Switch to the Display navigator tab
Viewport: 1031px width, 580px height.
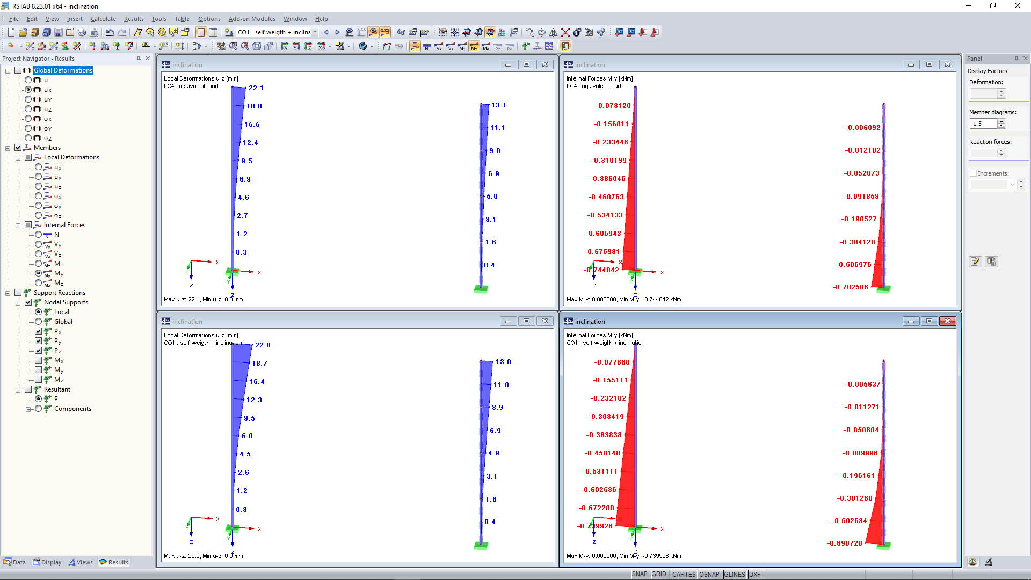47,562
